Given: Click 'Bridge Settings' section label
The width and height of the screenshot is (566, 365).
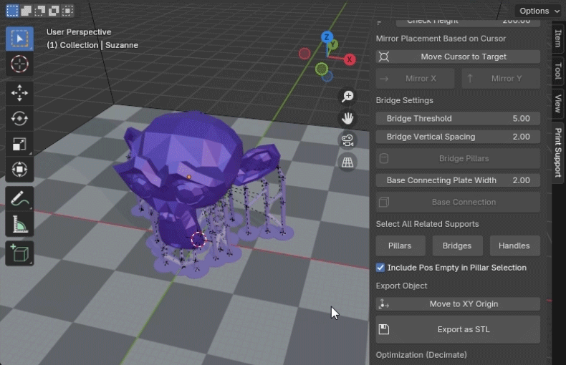Looking at the screenshot, I should tap(404, 100).
